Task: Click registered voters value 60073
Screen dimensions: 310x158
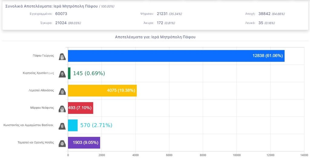Action: (x=61, y=14)
